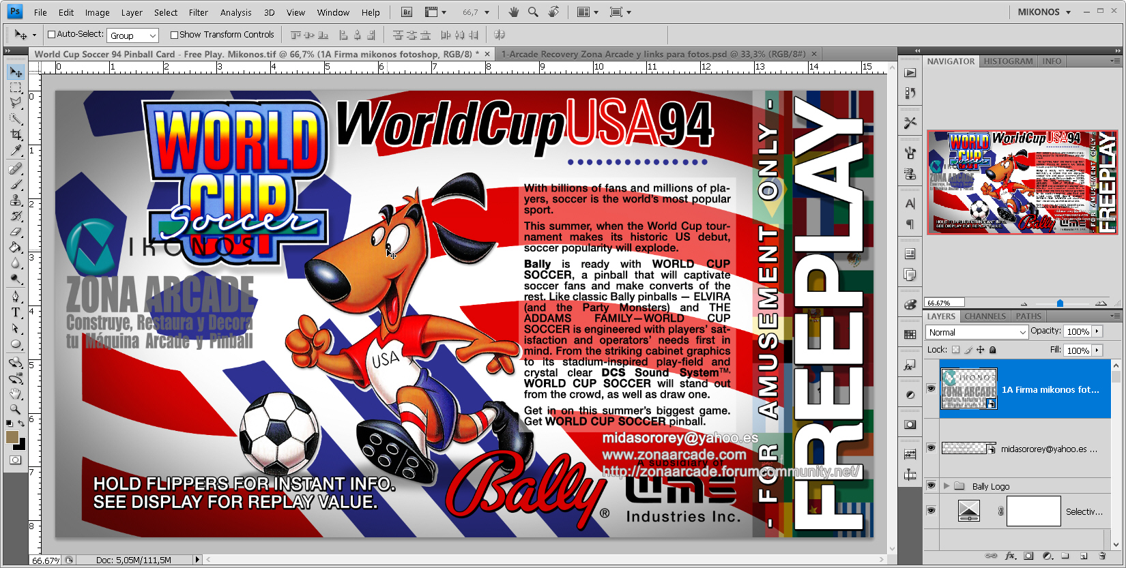Select the Horizontal Type tool

(16, 312)
